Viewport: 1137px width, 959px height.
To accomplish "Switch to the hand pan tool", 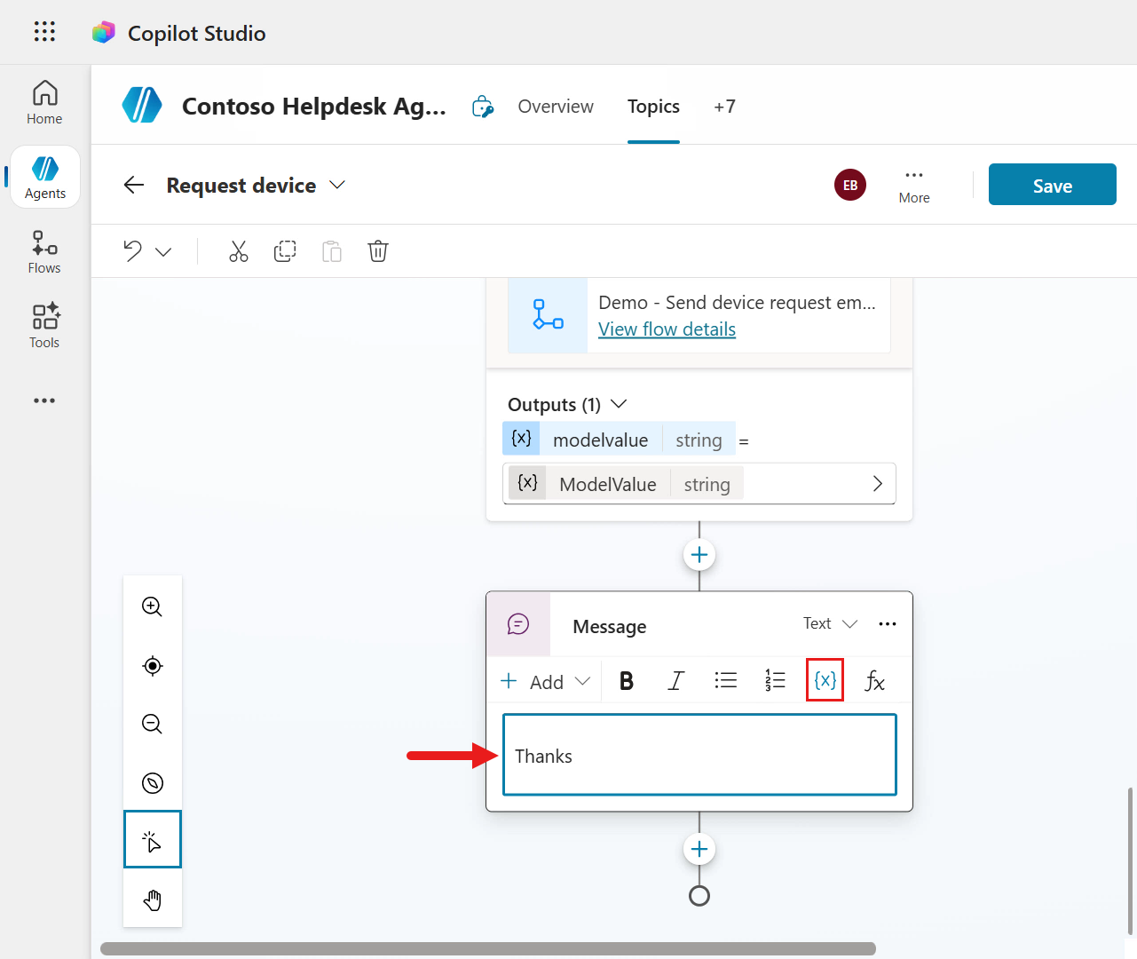I will (153, 900).
